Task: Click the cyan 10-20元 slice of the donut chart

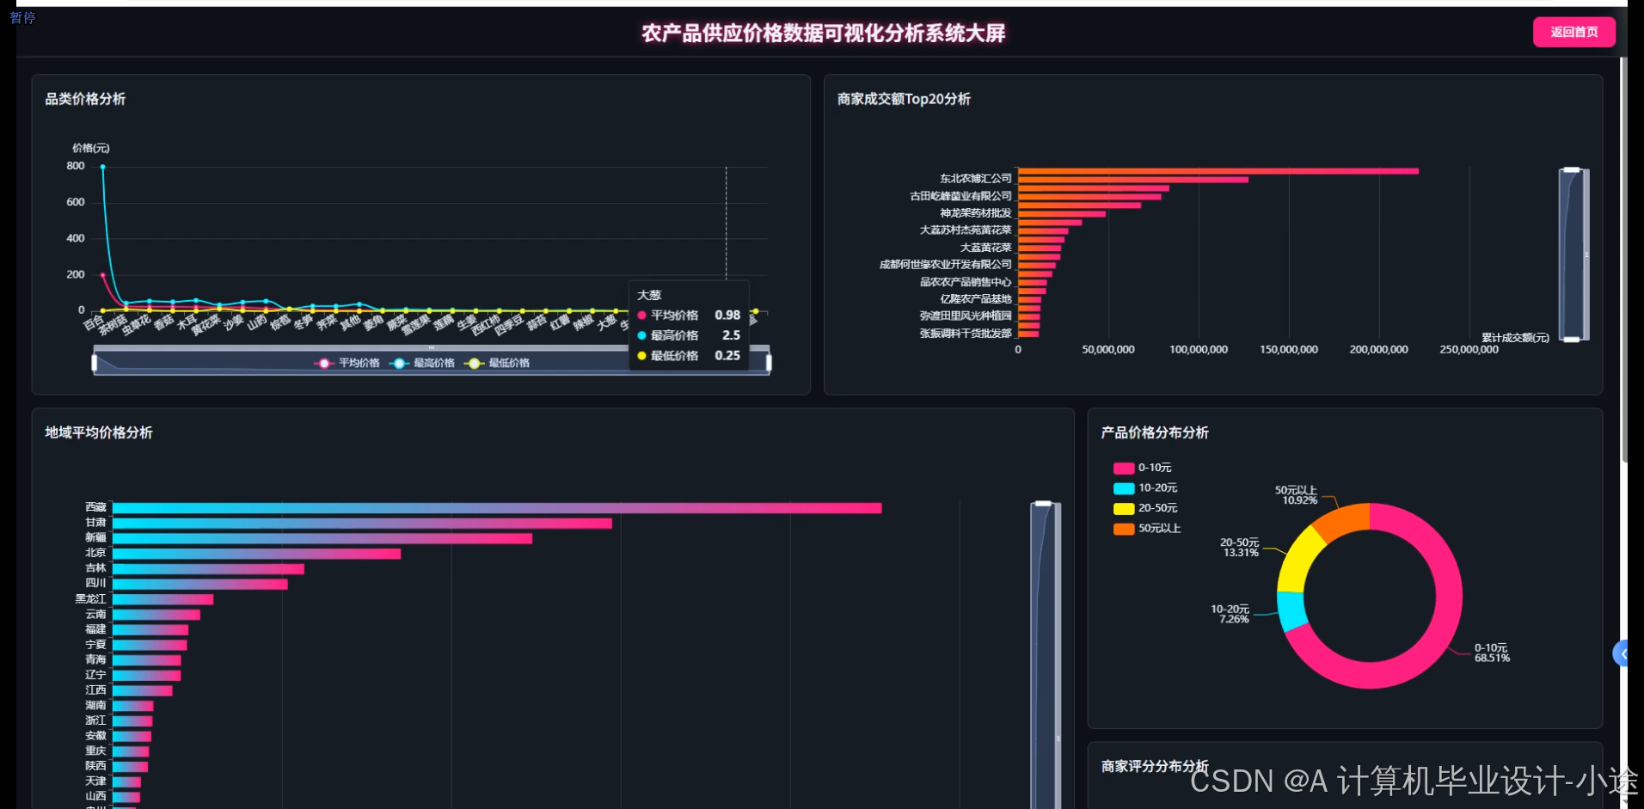Action: (x=1291, y=611)
